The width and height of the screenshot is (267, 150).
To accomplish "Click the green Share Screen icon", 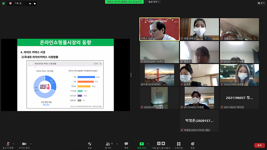I will 142,144.
